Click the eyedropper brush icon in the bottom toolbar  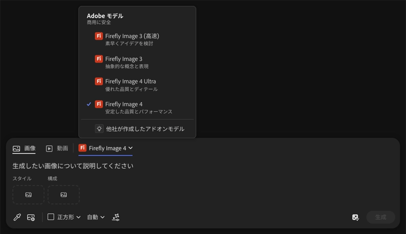pyautogui.click(x=17, y=217)
